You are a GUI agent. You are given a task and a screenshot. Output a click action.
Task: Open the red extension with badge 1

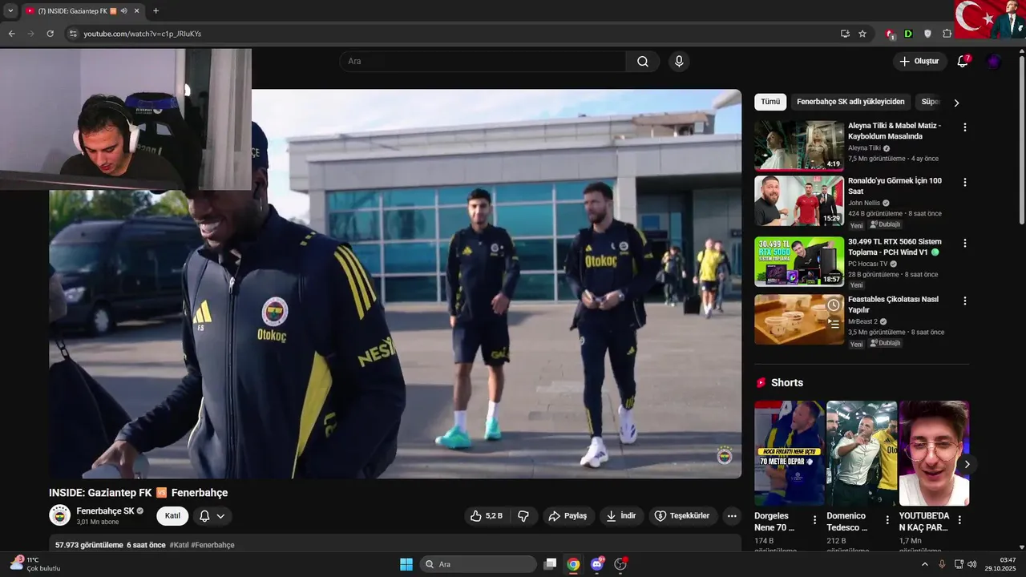[x=890, y=34]
